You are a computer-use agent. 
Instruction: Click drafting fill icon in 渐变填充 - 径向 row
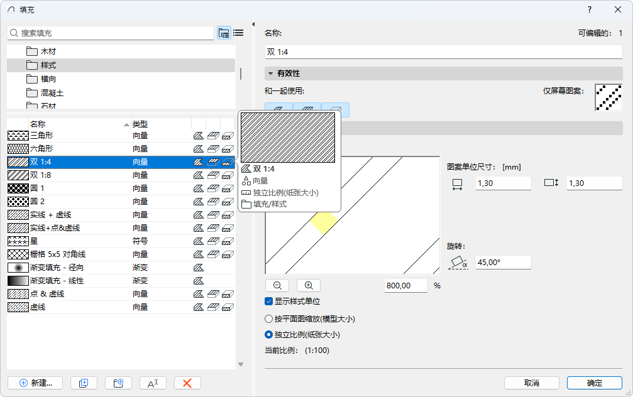click(x=199, y=268)
